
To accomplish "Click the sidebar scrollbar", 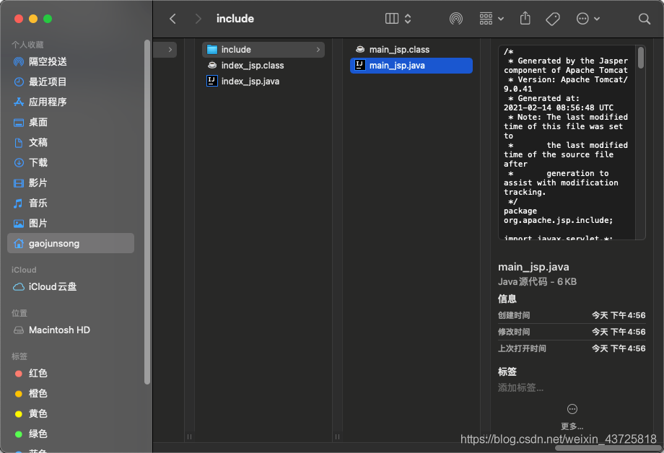I will click(x=147, y=211).
